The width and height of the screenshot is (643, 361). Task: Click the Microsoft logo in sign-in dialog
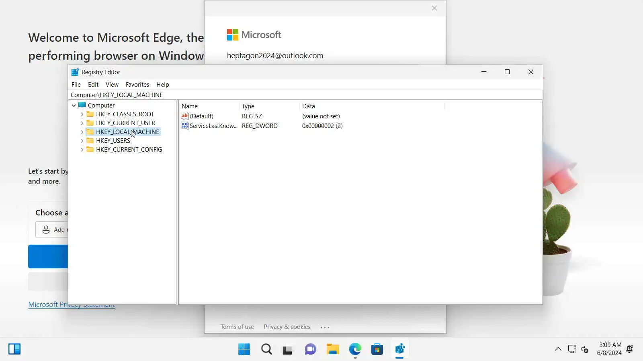point(254,35)
